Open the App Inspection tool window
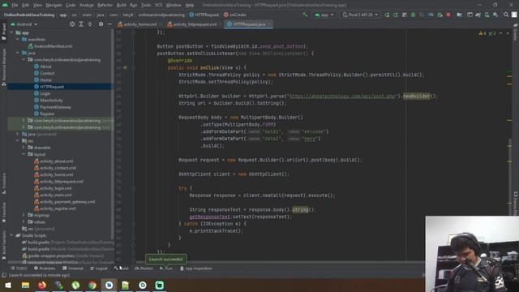The image size is (519, 292). pos(196,268)
